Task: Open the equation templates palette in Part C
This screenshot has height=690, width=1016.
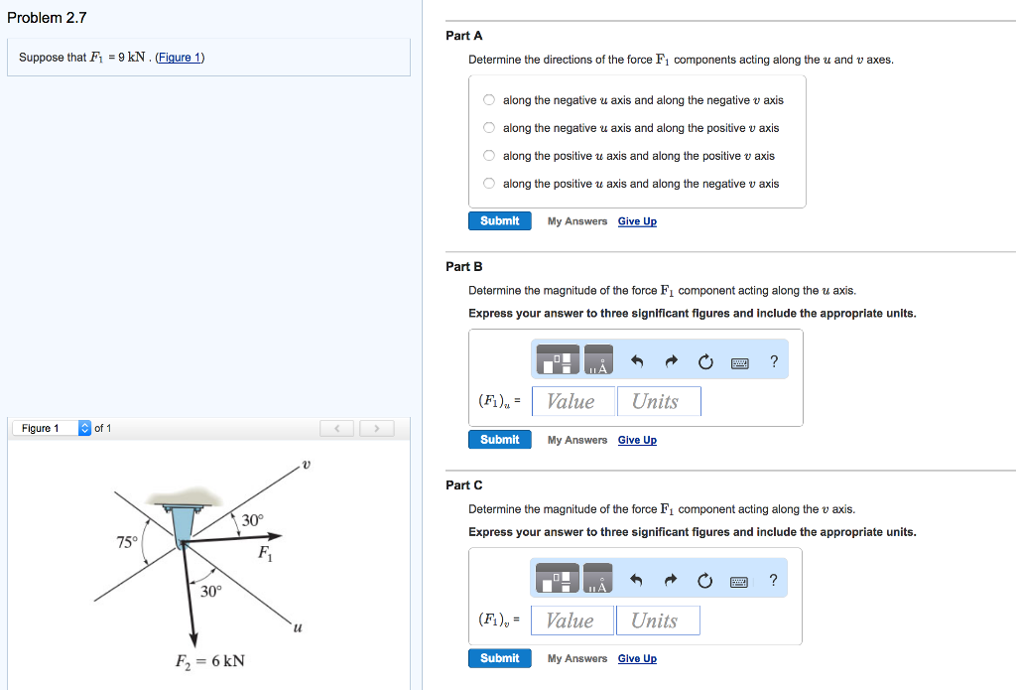Action: coord(558,579)
